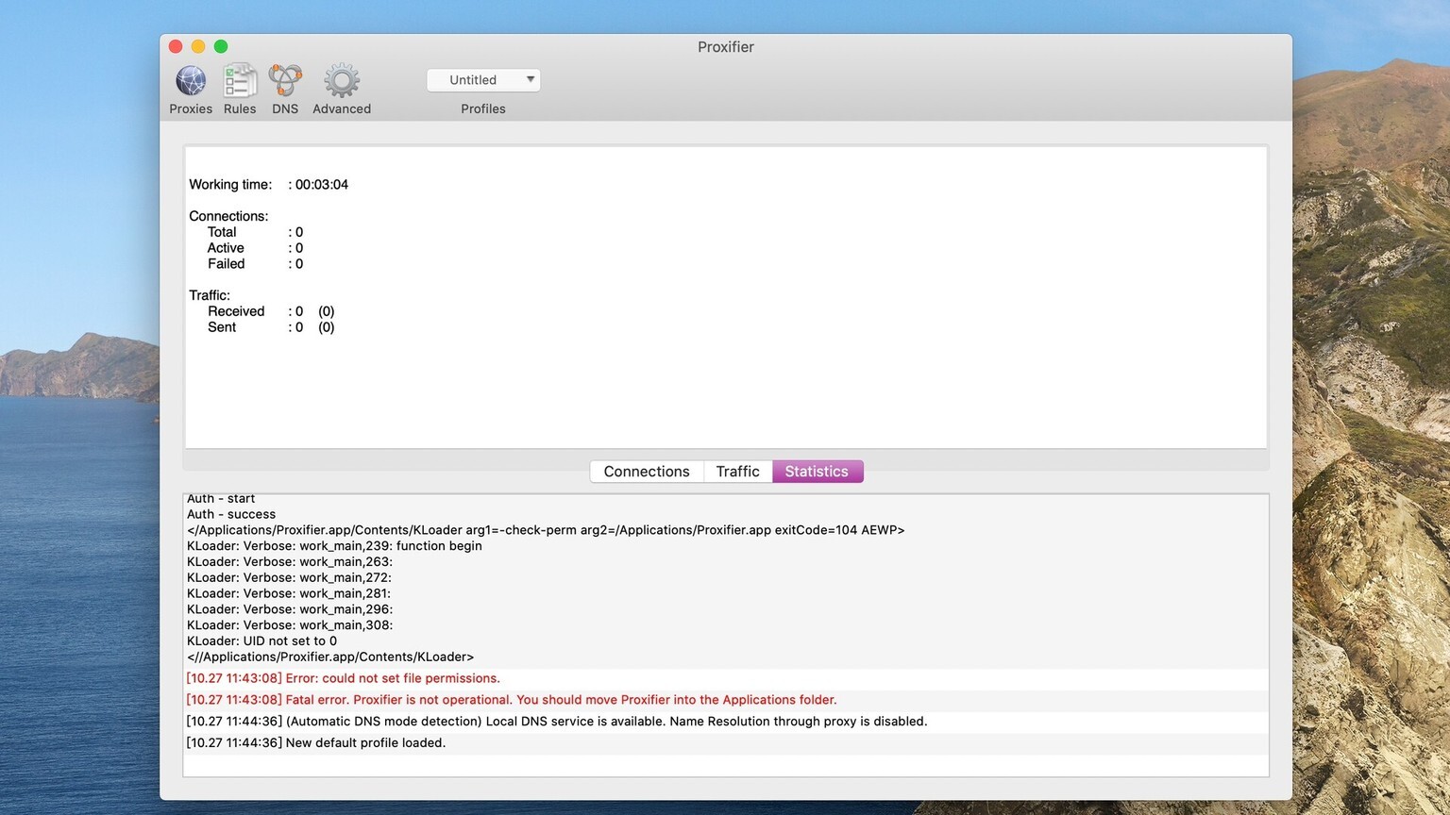The height and width of the screenshot is (815, 1450).
Task: Open the Rules checklist icon
Action: pos(240,82)
